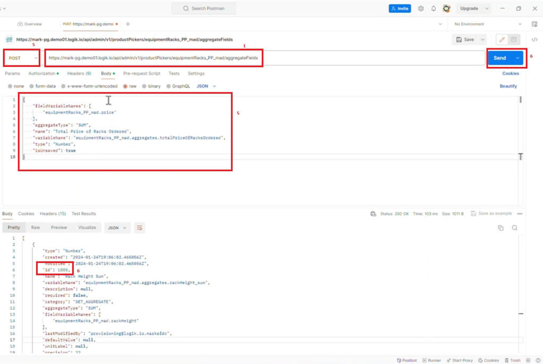Search within the response body
The height and width of the screenshot is (364, 543).
coord(514,228)
